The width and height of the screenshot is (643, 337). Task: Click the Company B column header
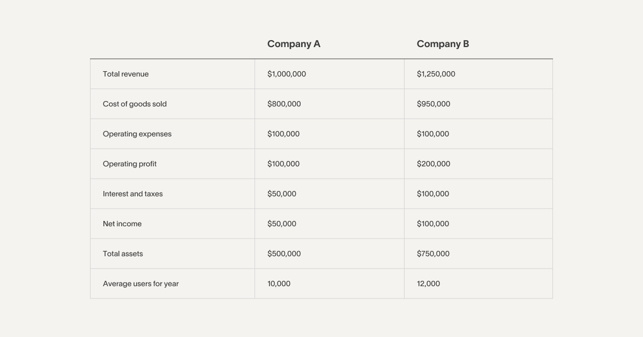(x=443, y=44)
